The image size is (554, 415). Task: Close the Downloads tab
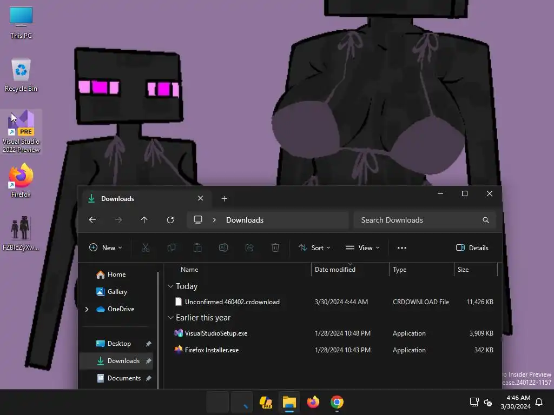pyautogui.click(x=200, y=198)
